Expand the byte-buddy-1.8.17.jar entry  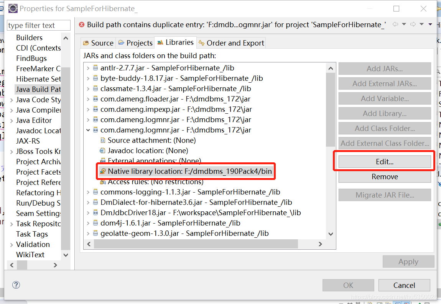88,78
